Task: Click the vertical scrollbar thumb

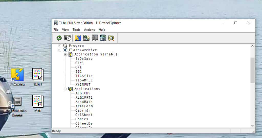Action: click(x=253, y=70)
